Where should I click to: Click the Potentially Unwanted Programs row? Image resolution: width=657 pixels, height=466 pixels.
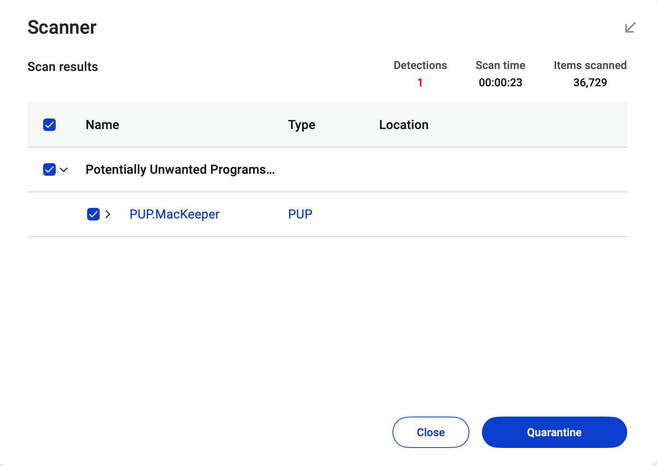tap(180, 170)
